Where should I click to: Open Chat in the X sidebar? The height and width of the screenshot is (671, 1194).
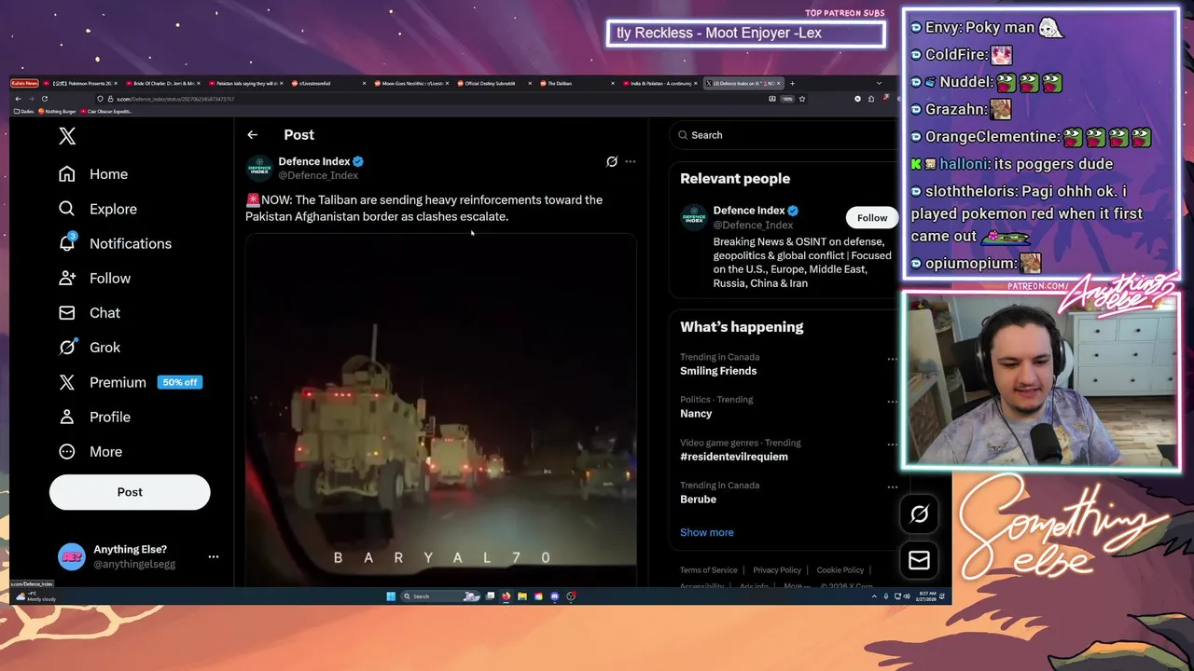click(90, 312)
